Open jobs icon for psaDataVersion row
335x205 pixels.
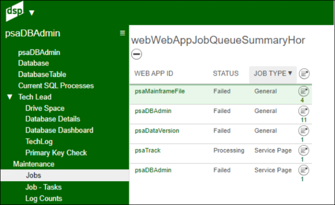(x=304, y=131)
